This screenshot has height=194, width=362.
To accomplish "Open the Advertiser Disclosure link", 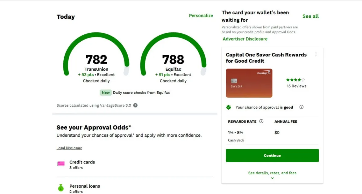I will click(245, 39).
